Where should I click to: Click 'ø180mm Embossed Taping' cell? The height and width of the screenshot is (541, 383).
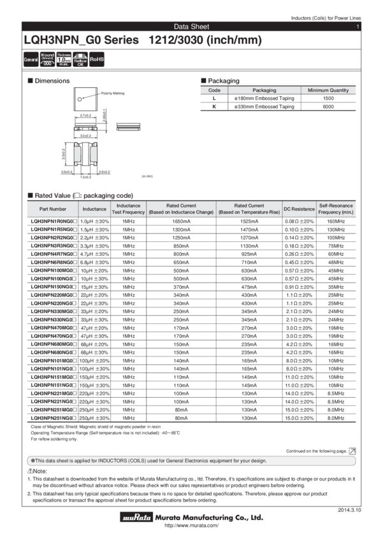264,98
